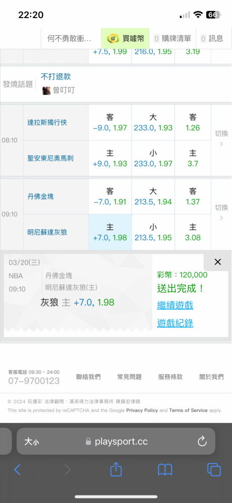
Task: Select 客 -9.0, 1.97 spread for 獨行俠
Action: (x=110, y=122)
